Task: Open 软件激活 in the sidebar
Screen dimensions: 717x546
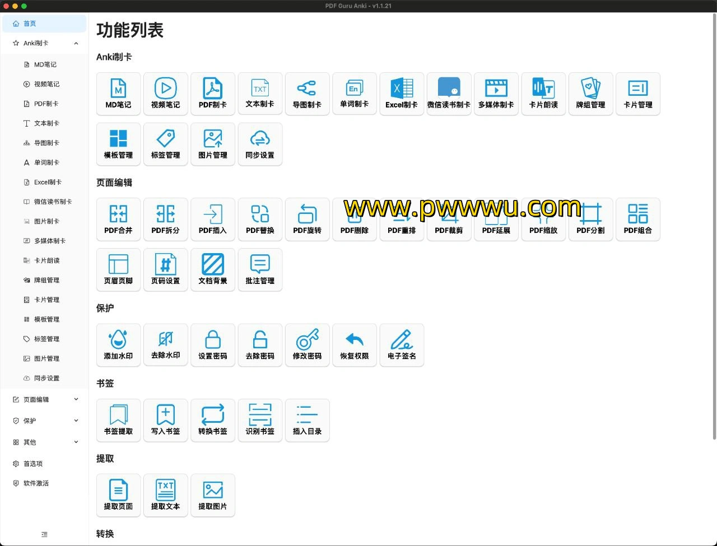Action: (45, 483)
